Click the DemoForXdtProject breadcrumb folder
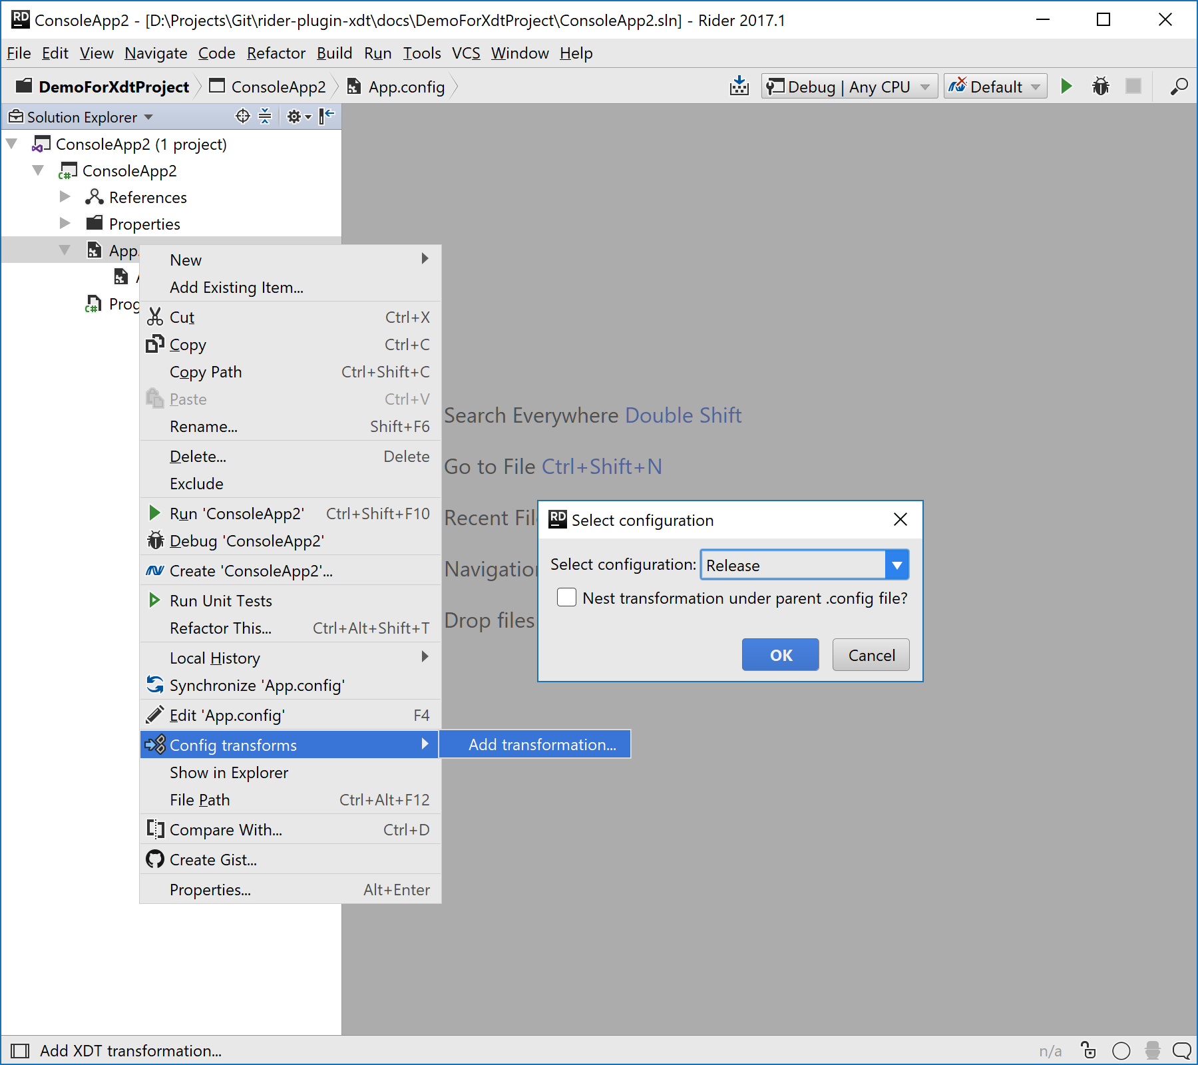 [102, 87]
